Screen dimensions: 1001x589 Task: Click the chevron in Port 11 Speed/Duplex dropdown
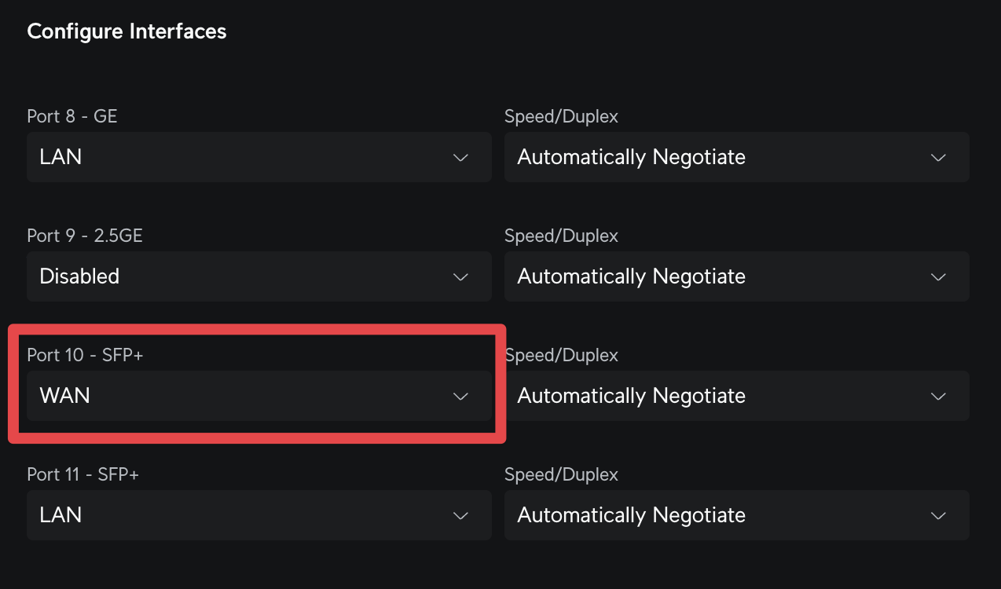pos(938,516)
